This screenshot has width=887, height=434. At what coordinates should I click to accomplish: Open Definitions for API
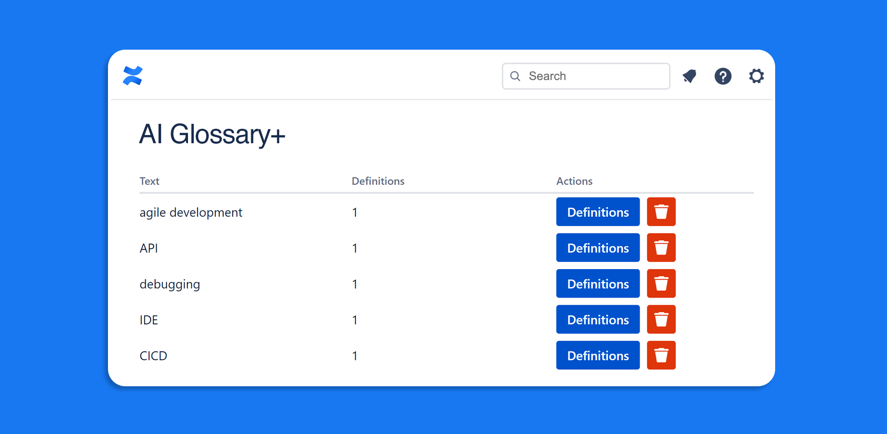pyautogui.click(x=598, y=248)
